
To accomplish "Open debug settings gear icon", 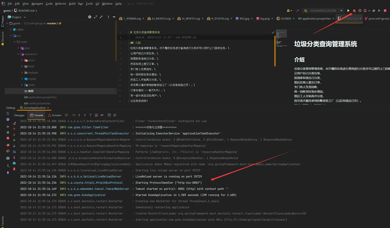I will 8,119.
